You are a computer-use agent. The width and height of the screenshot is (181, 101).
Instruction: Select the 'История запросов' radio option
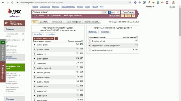pos(65,15)
